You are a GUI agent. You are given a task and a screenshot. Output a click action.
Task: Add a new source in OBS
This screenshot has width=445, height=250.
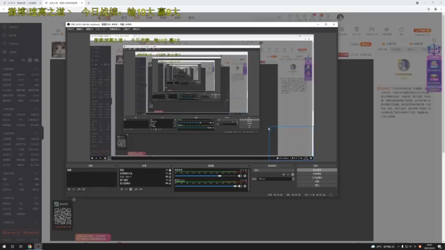click(122, 189)
